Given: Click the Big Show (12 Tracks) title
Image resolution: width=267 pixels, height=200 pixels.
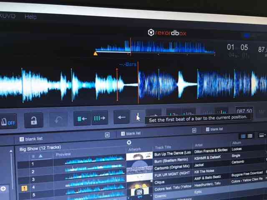Looking at the screenshot, I should coord(40,148).
